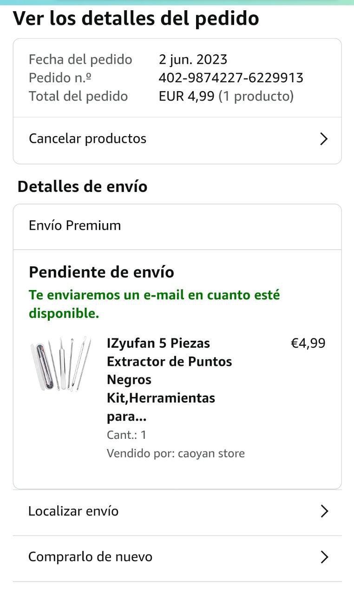Open Localizar envío to track shipment

73,511
